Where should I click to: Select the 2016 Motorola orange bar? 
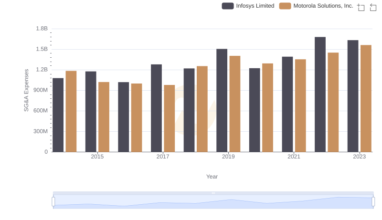pyautogui.click(x=137, y=118)
